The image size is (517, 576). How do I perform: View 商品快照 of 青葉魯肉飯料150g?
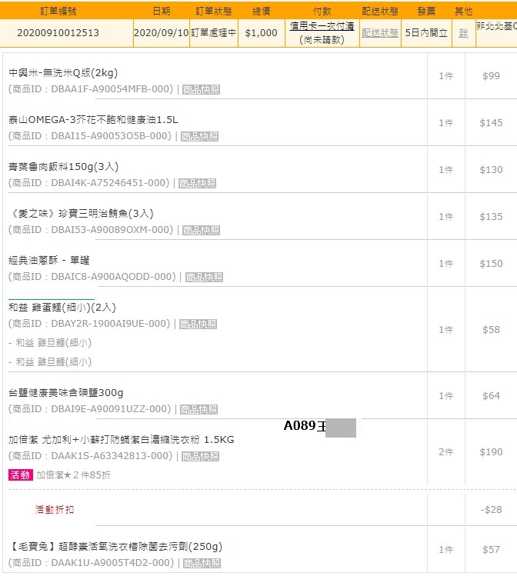tap(197, 183)
